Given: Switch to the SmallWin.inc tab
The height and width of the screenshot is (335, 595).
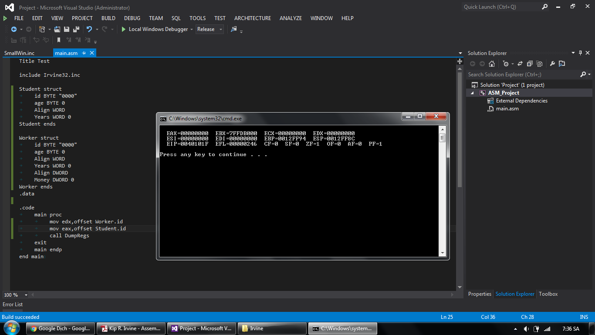Looking at the screenshot, I should pos(19,53).
